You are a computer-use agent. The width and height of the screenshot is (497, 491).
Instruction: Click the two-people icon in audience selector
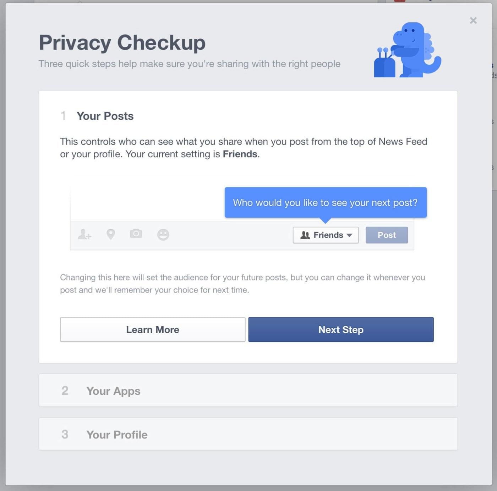[305, 235]
